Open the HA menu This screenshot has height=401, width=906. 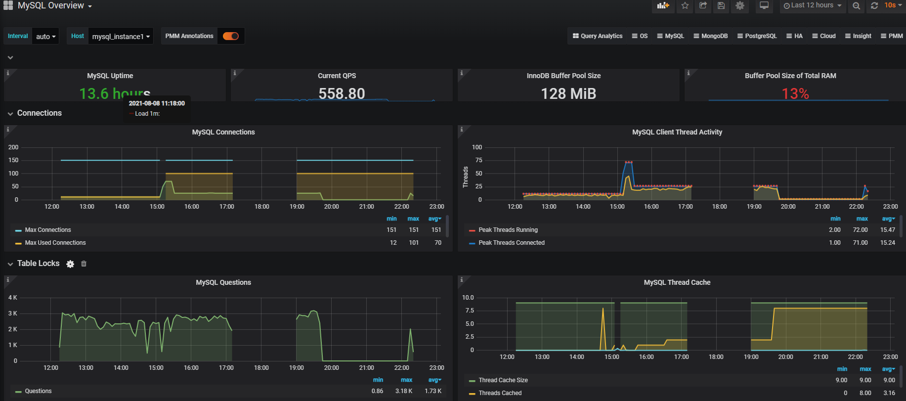coord(794,36)
